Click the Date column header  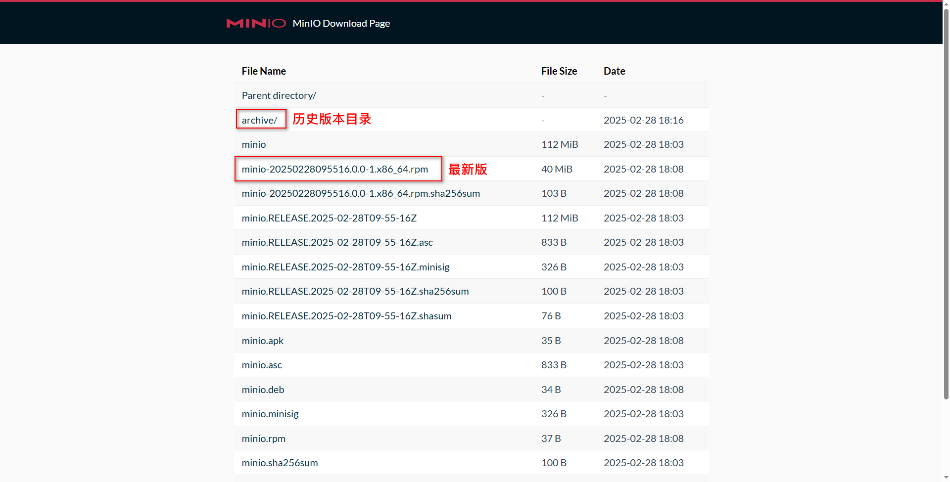pos(615,71)
